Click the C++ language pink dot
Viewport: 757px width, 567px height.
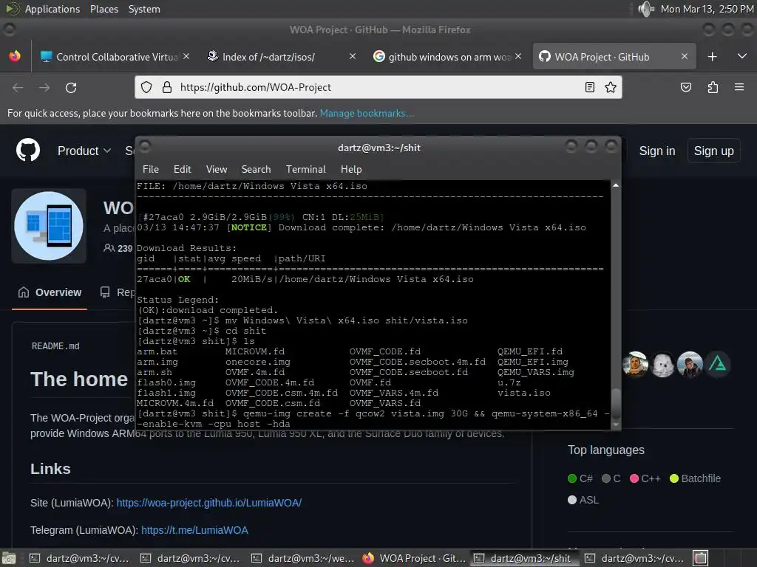pyautogui.click(x=634, y=478)
